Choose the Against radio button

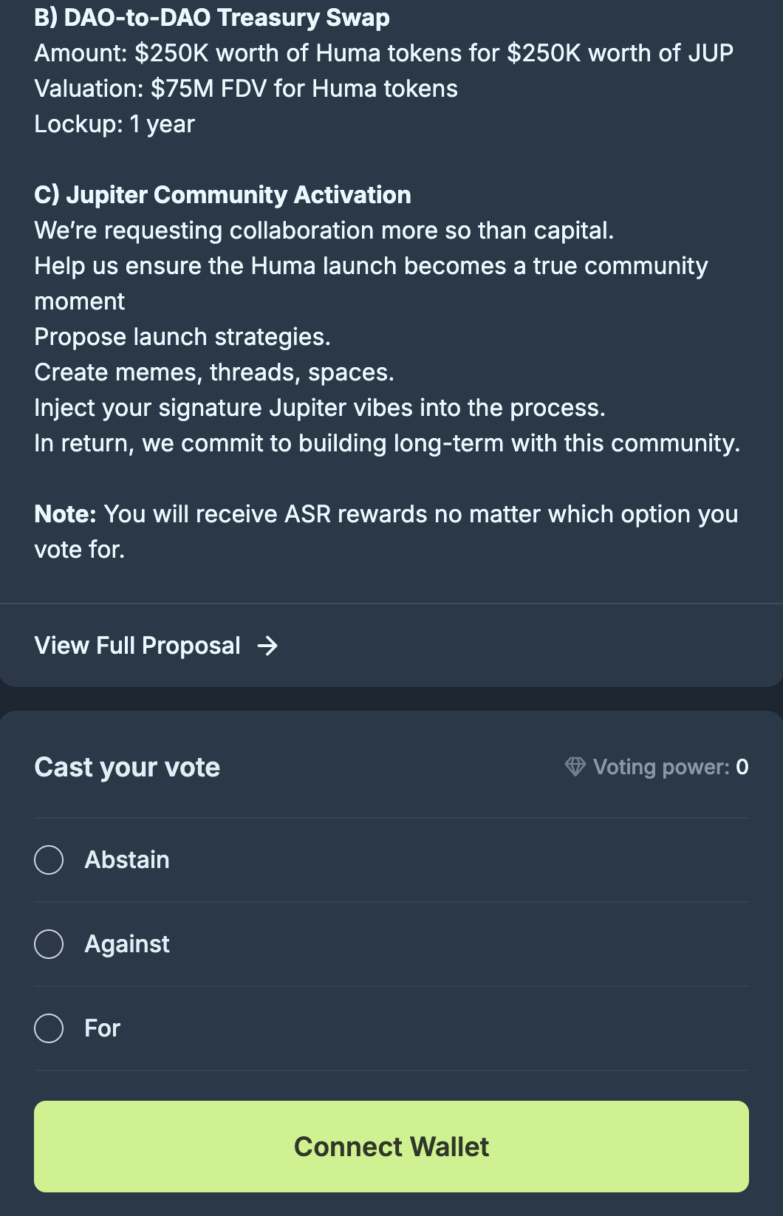coord(49,944)
